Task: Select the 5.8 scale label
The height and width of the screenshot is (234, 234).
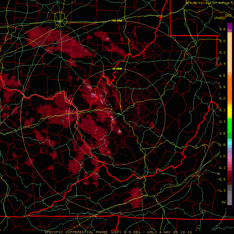Action: [222, 87]
